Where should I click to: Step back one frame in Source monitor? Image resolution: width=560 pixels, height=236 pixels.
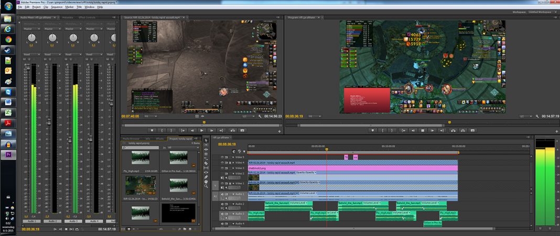[x=192, y=130]
